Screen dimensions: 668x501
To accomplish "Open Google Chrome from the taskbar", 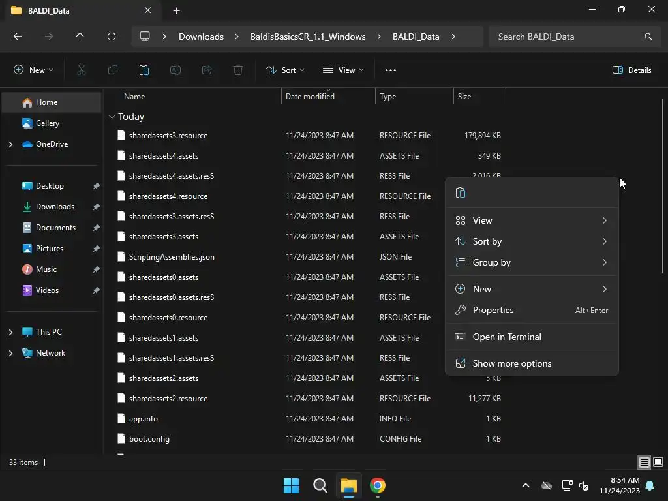I will [378, 485].
